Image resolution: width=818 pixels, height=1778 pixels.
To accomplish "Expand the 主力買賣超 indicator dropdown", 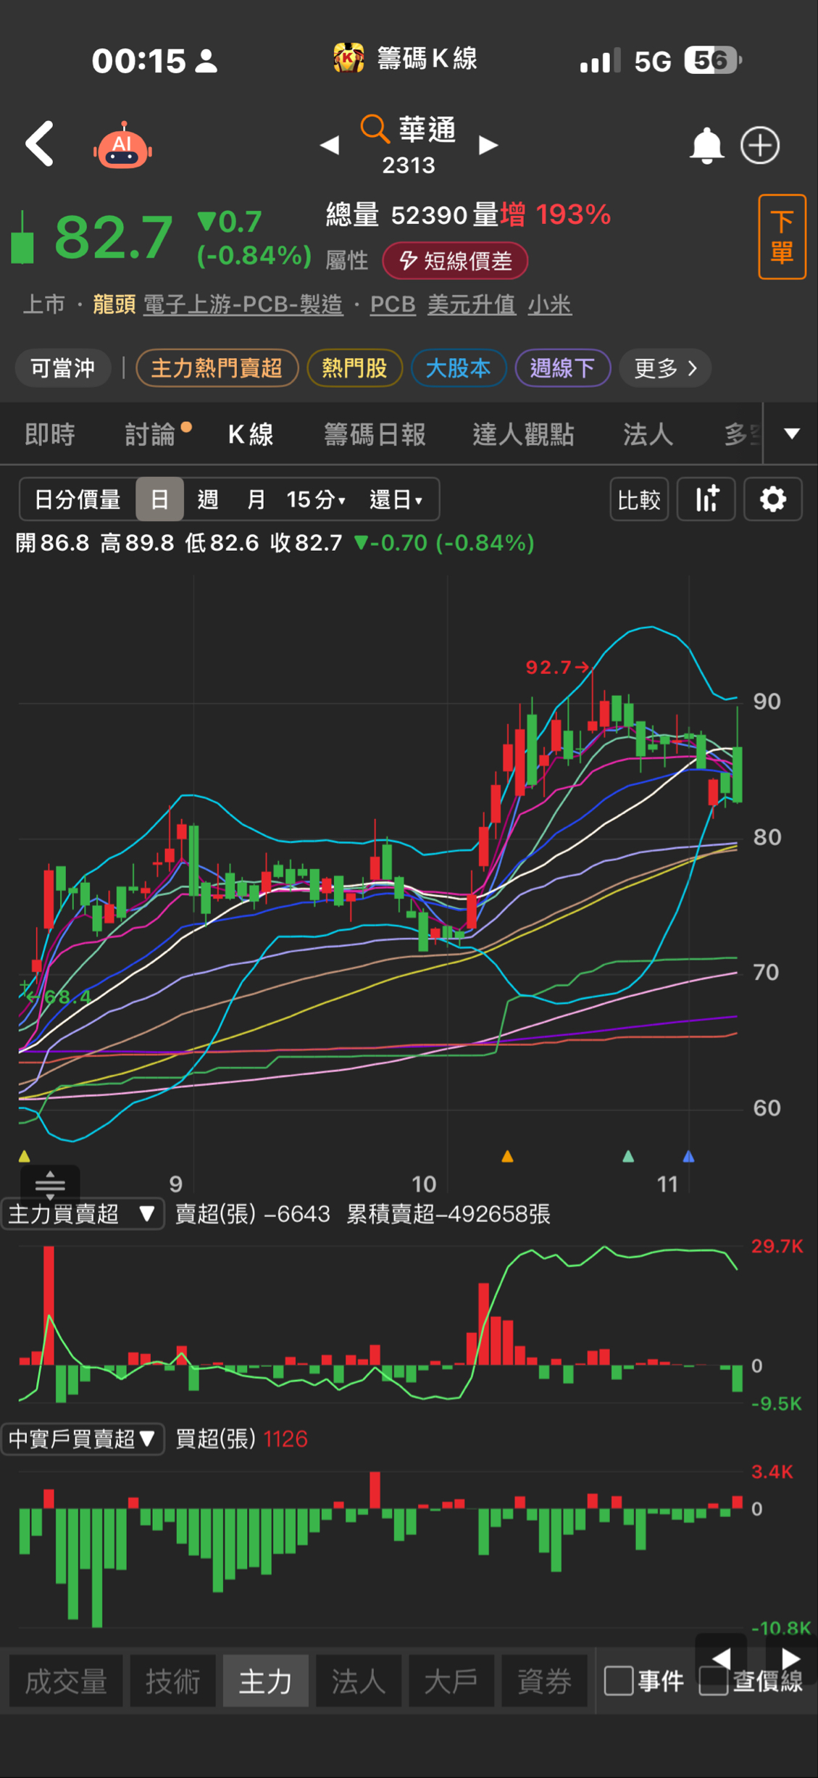I will [x=83, y=1213].
